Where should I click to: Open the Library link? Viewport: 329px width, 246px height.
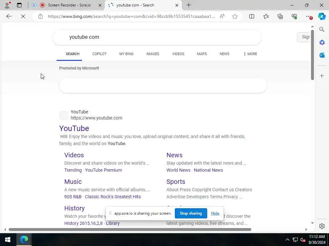click(113, 223)
